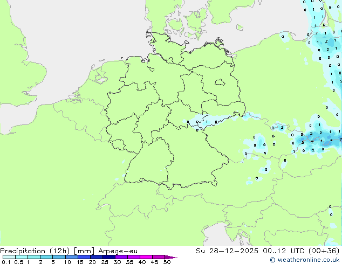The image size is (342, 264).
Task: Click the 25–30 mm dark blue legend box
Action: 109,257
